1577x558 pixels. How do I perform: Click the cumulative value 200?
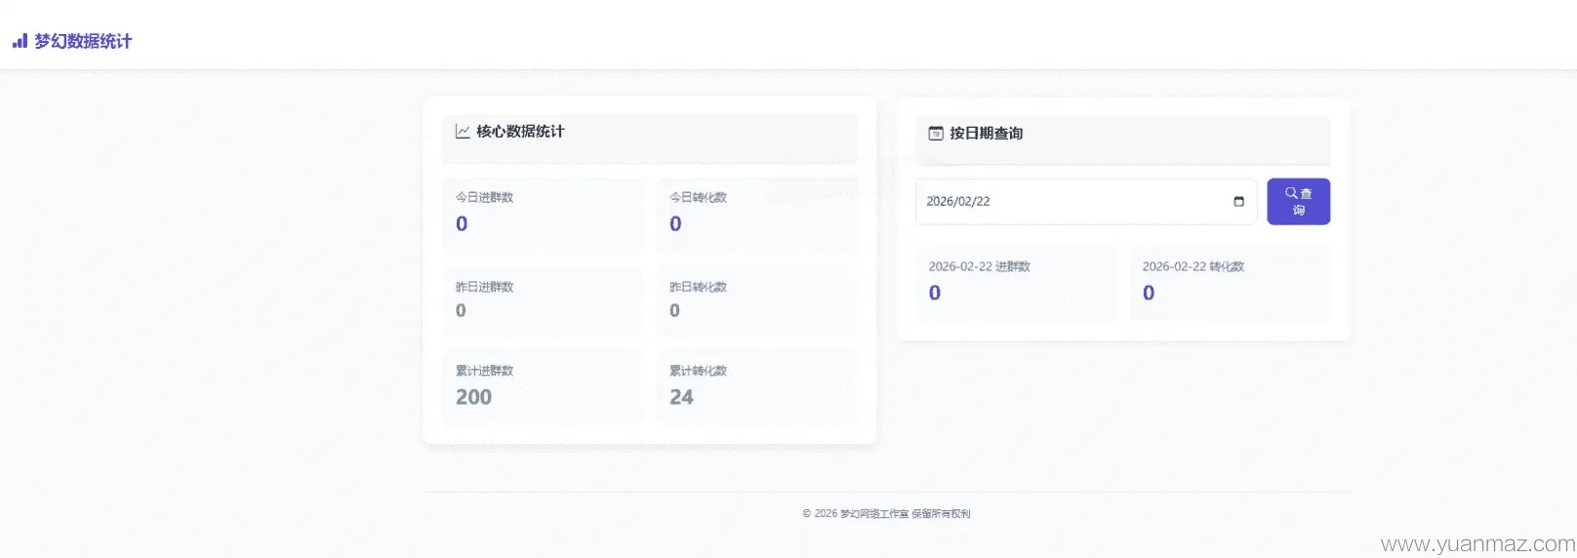473,397
